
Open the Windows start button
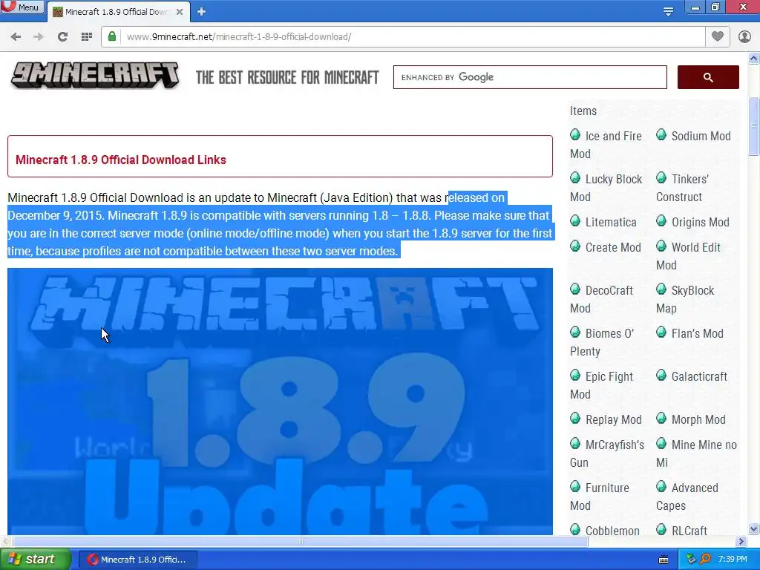coord(36,560)
